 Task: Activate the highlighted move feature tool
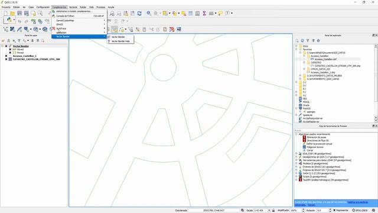coord(115,30)
